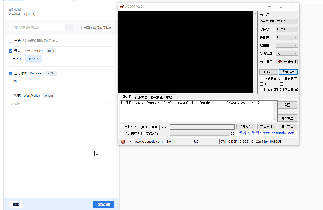The width and height of the screenshot is (323, 210).
Task: Click the 关闭串口 close port button
Action: [287, 62]
